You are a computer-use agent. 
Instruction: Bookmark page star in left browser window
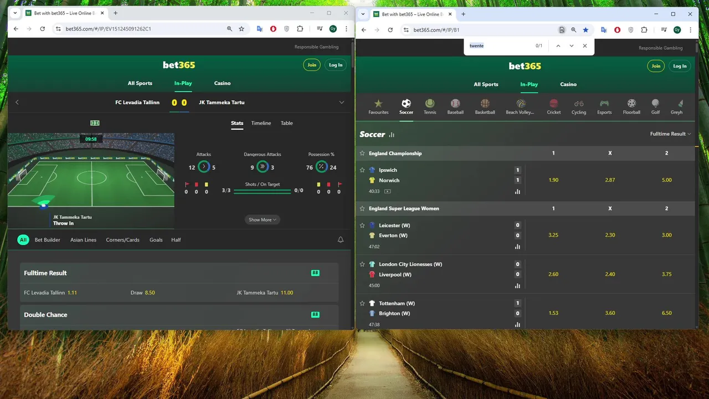point(242,29)
